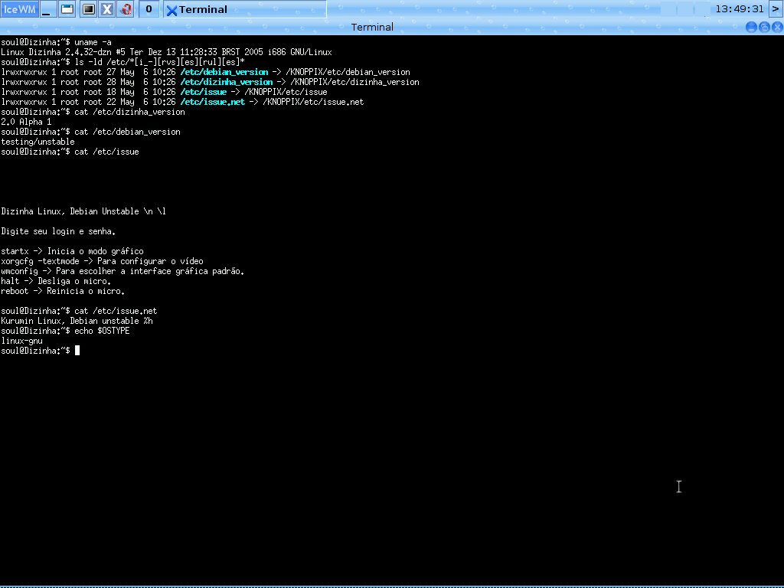784x588 pixels.
Task: Launch a terminal from the black monitor icon
Action: tap(88, 9)
